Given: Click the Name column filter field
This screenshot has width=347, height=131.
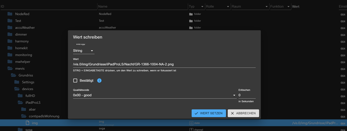Looking at the screenshot, I should [x=142, y=6].
